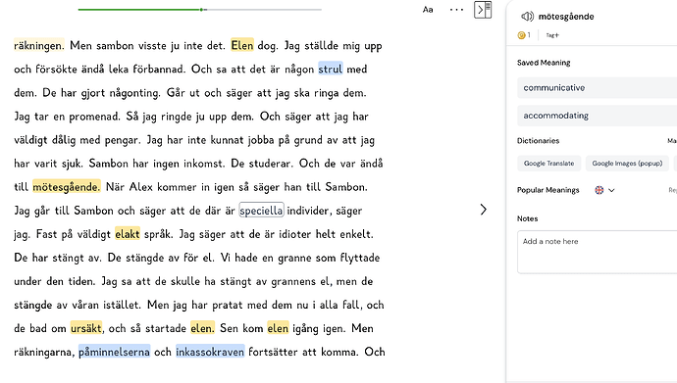Go to next page arrow
Viewport: 677px width, 383px height.
(483, 210)
